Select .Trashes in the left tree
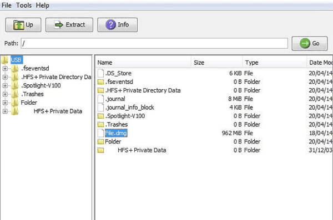The height and width of the screenshot is (220, 333). tap(32, 94)
